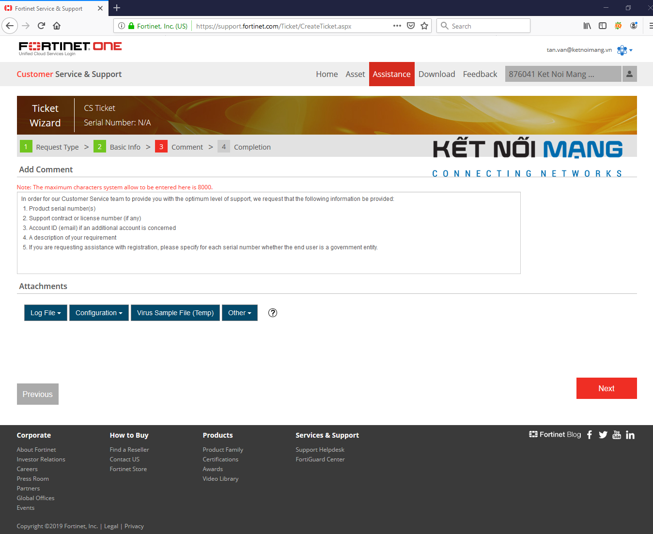Image resolution: width=653 pixels, height=534 pixels.
Task: Close the Fortinet Service & Support tab
Action: point(100,8)
